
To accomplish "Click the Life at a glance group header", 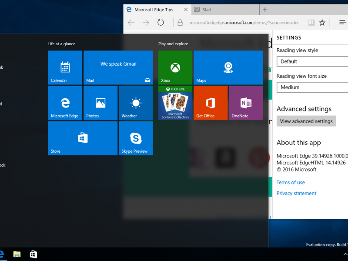I will tap(62, 44).
